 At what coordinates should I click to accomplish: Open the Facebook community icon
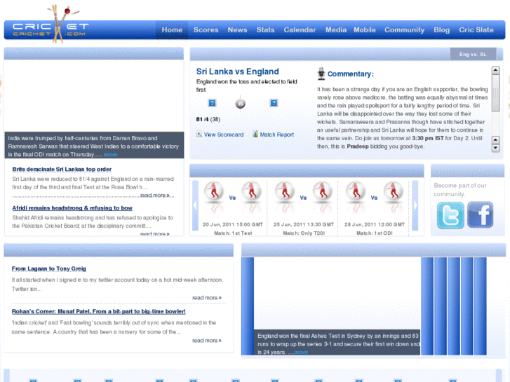pyautogui.click(x=481, y=215)
